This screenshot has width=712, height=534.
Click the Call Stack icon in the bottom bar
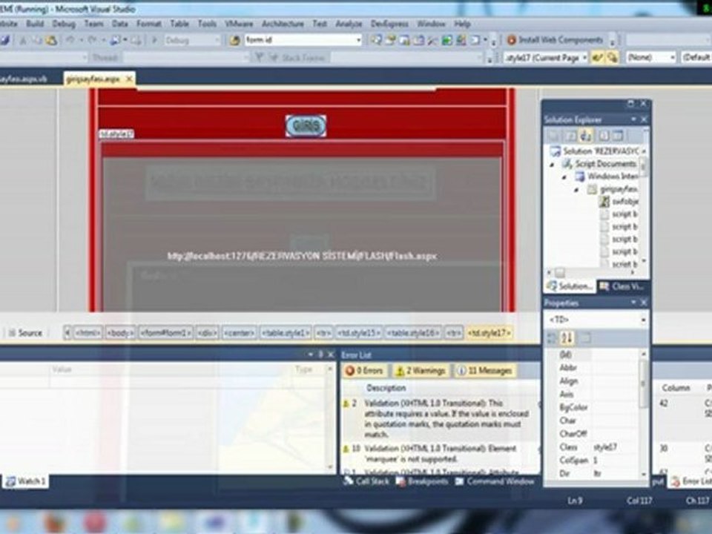pos(349,481)
